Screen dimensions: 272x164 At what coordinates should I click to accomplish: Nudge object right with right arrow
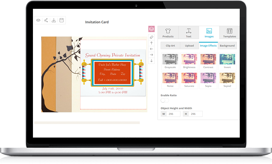(x=152, y=55)
